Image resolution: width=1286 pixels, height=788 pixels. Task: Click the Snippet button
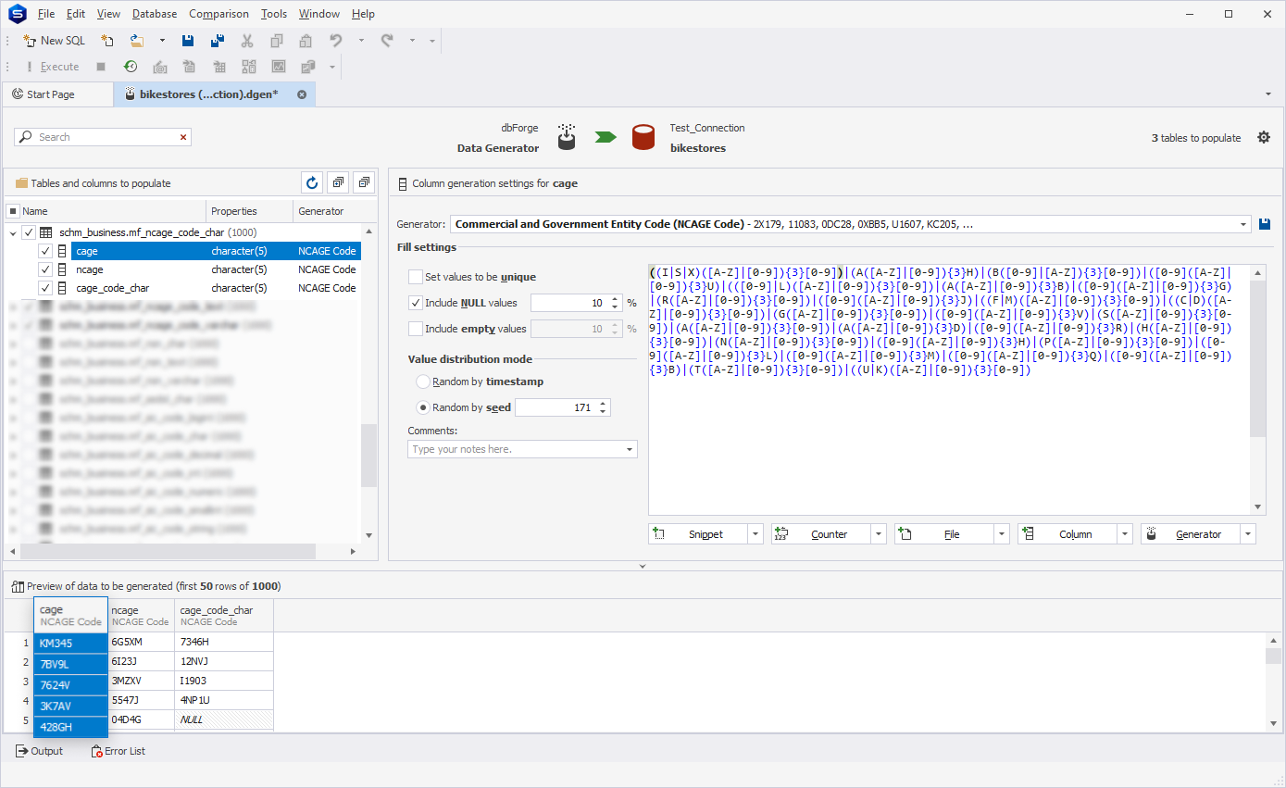(x=698, y=534)
